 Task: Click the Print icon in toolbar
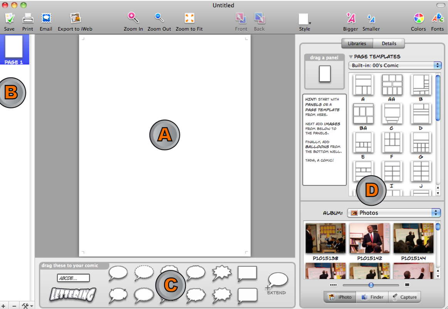(x=28, y=18)
